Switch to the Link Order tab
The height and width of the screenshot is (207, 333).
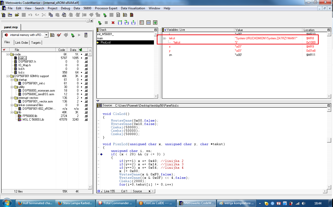[22, 43]
